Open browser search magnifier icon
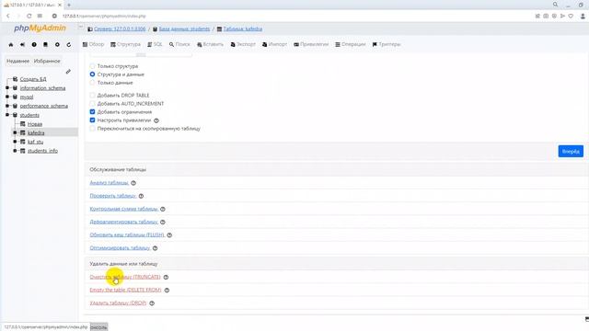589x331 pixels. 555,5
